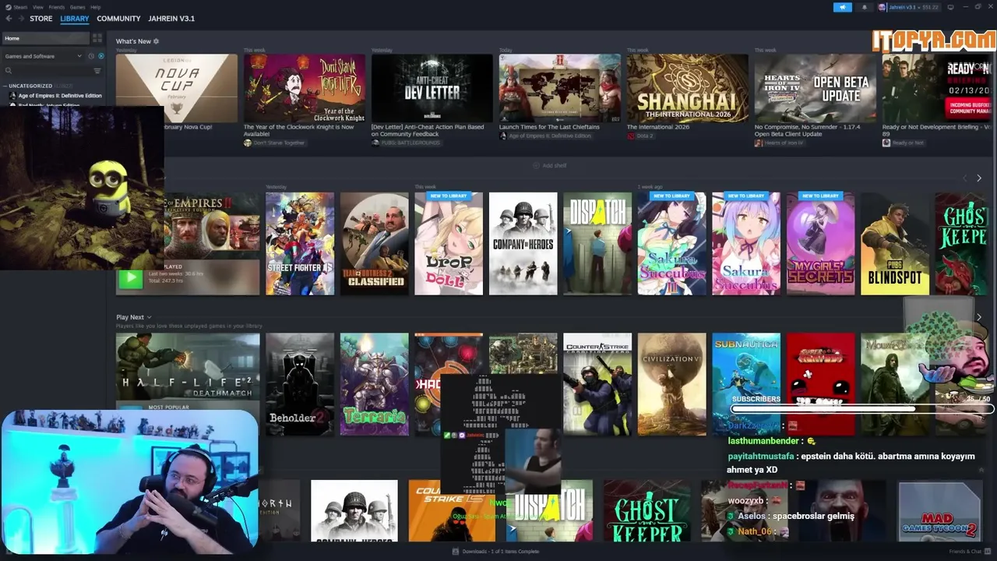Toggle the ready-to-play filter icon
The width and height of the screenshot is (997, 561).
[x=100, y=56]
